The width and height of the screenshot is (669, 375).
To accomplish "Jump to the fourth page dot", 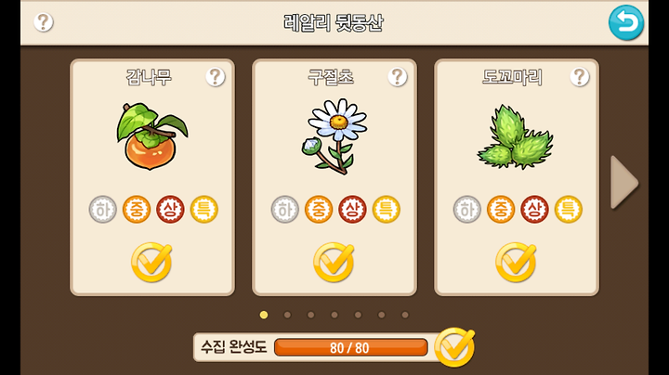I will [x=334, y=315].
